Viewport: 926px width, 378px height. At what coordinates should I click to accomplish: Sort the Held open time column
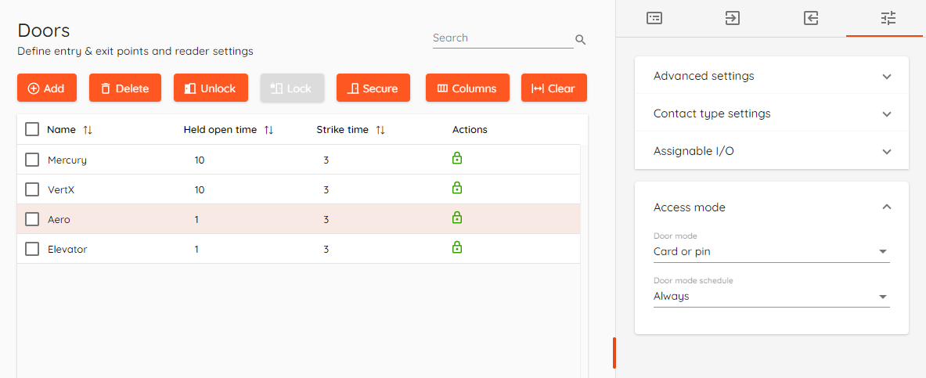pos(268,130)
